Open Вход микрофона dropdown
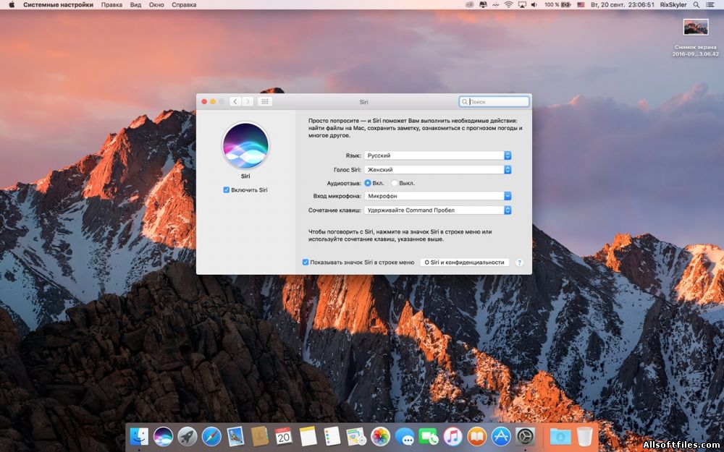This screenshot has height=452, width=724. pos(438,196)
